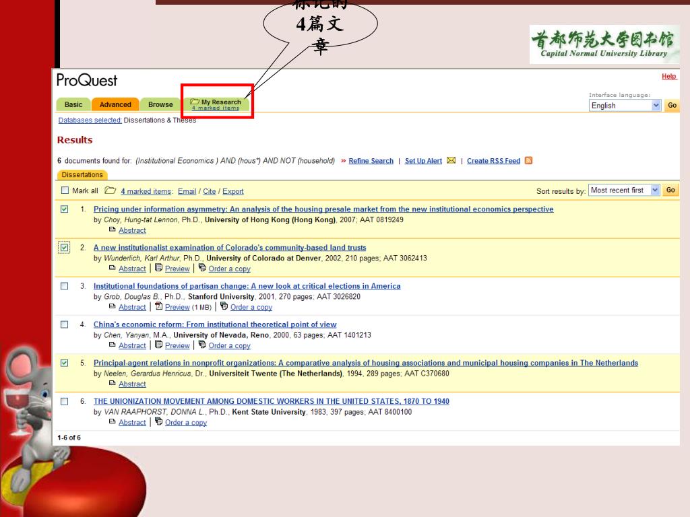This screenshot has height=517, width=690.
Task: Check result 3 Institutional foundations checkbox
Action: [64, 285]
